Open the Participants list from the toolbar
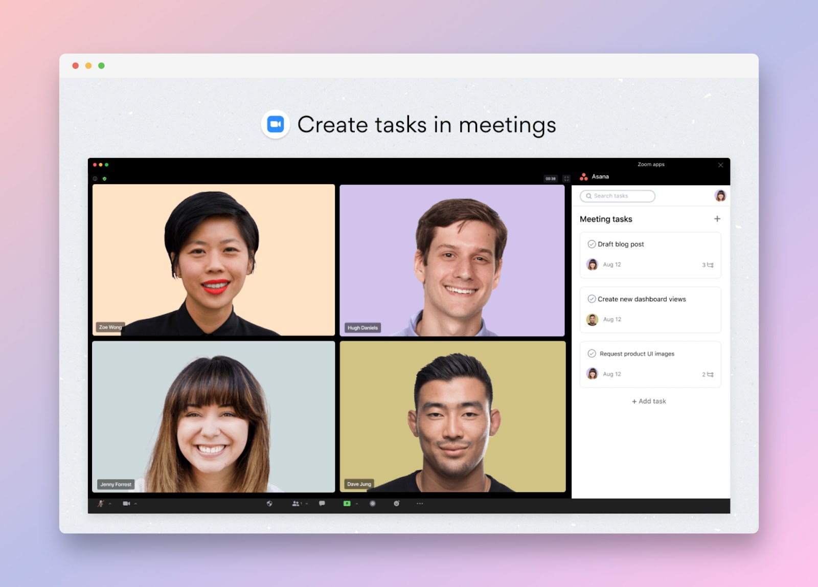The height and width of the screenshot is (587, 818). coord(296,504)
